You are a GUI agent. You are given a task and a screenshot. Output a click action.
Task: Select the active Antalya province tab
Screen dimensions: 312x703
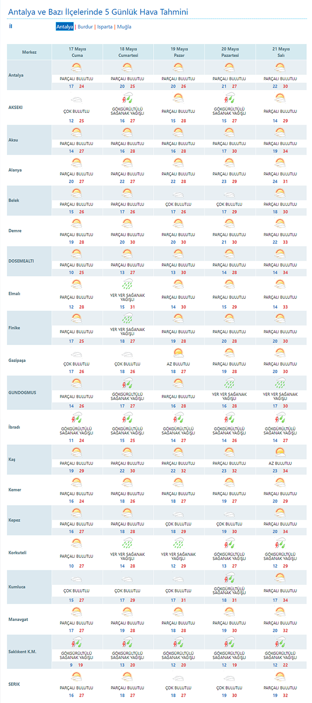click(65, 27)
